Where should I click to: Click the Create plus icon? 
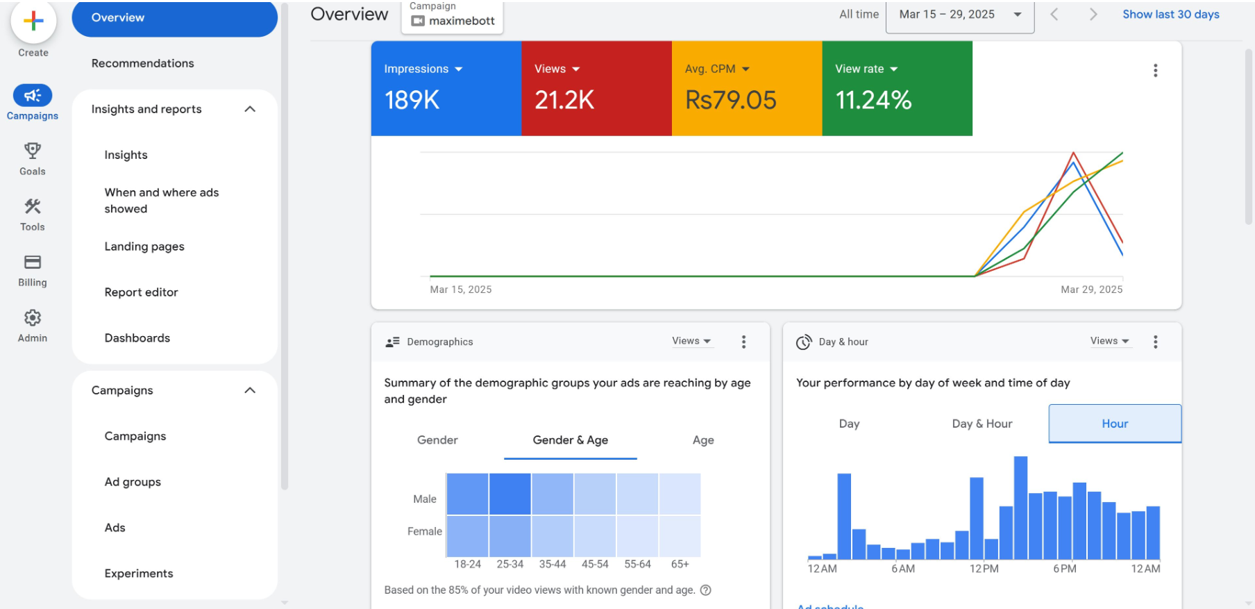33,22
